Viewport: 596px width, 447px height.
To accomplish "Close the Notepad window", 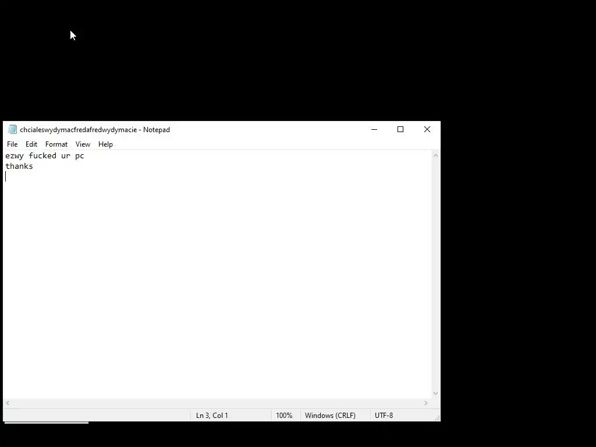I will [427, 130].
